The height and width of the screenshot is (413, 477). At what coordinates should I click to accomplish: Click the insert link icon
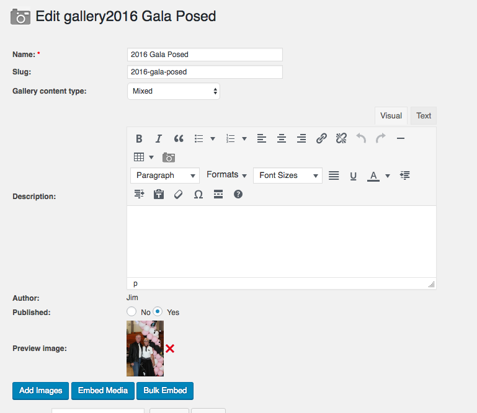pyautogui.click(x=321, y=139)
